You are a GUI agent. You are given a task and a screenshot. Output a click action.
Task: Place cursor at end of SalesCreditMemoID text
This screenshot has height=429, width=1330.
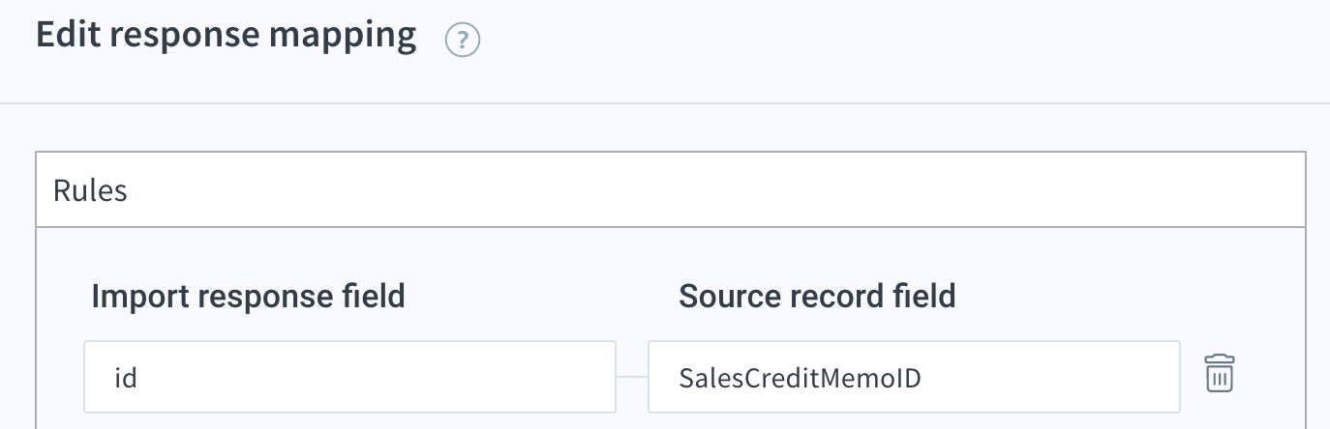click(x=922, y=378)
